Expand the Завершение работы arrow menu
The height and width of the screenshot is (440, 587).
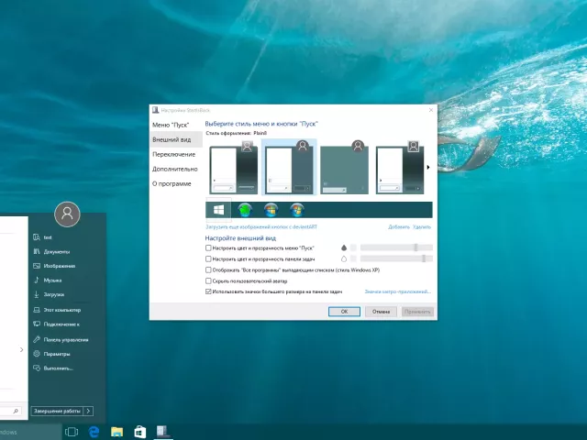90,411
